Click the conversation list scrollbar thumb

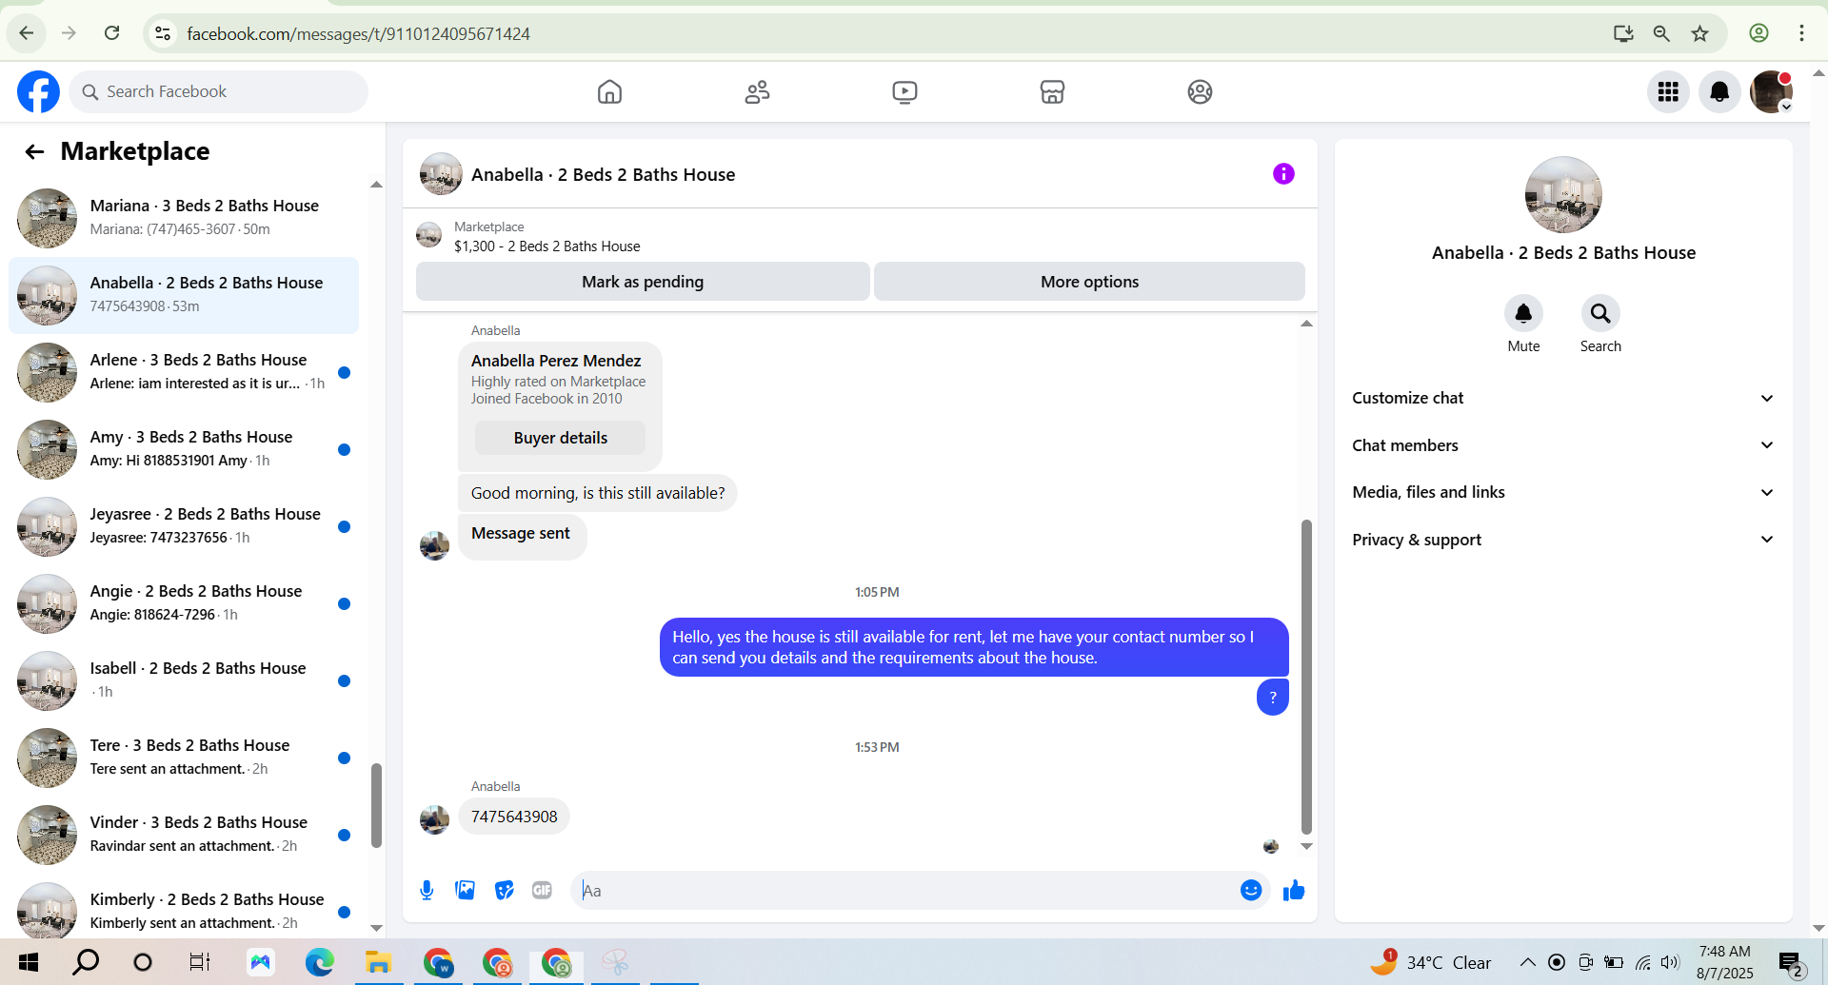pyautogui.click(x=376, y=805)
